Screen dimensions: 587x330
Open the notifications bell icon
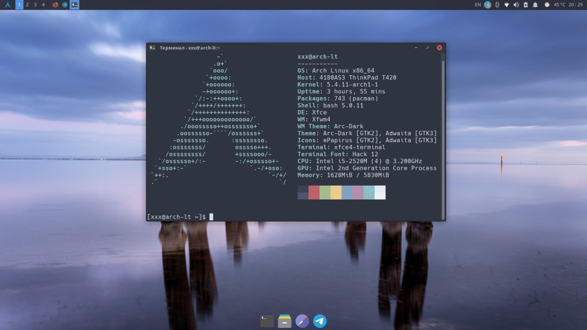(x=535, y=5)
